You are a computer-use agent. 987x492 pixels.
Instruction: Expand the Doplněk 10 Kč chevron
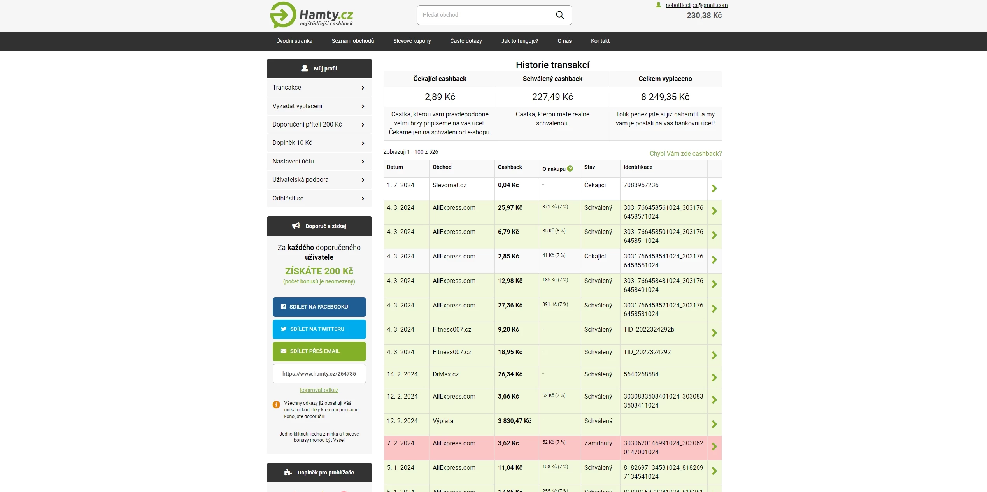click(363, 143)
